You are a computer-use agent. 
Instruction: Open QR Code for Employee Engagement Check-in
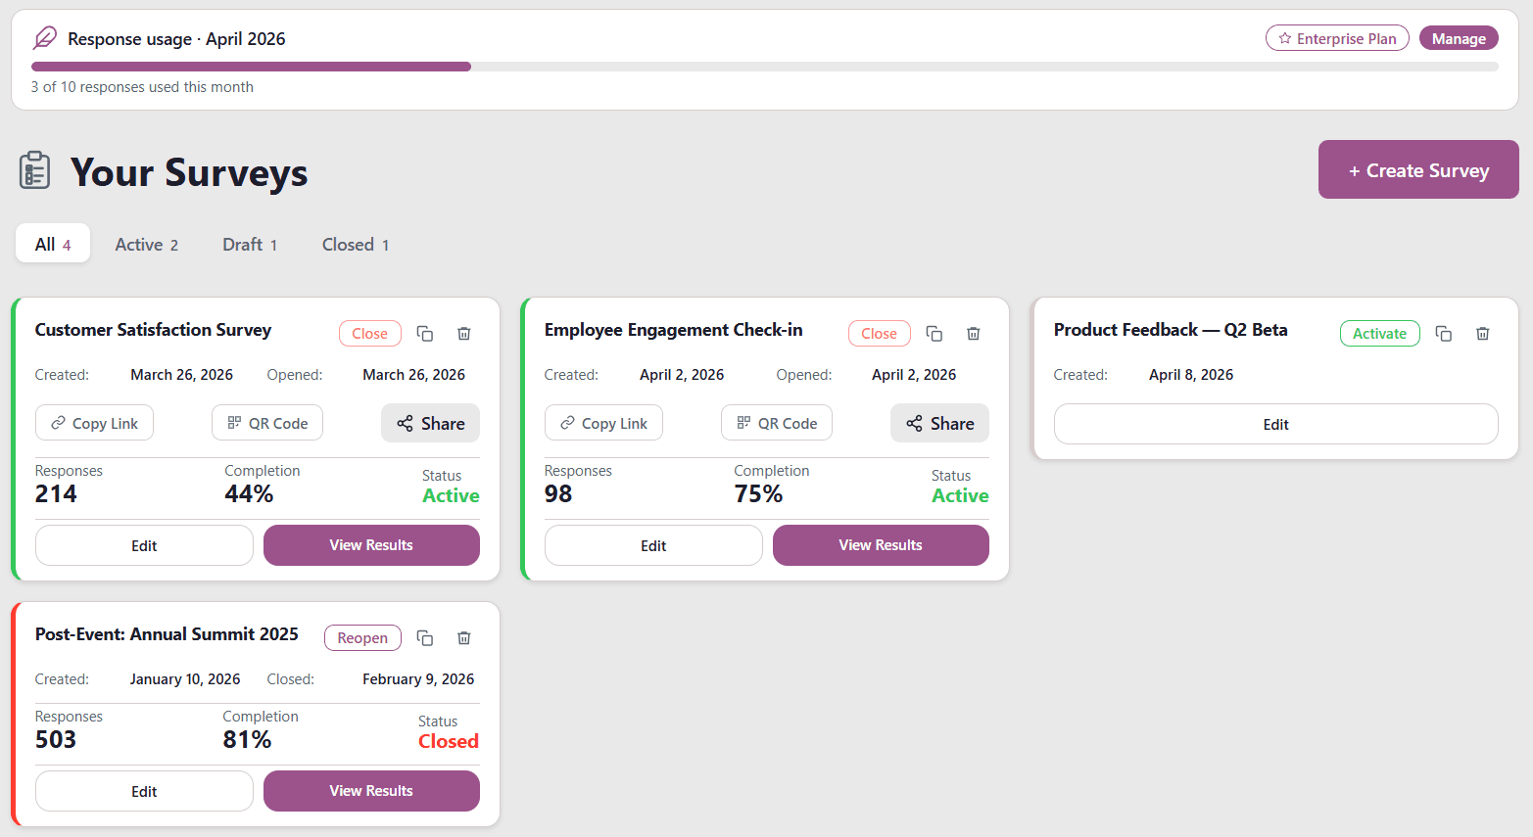click(x=776, y=422)
